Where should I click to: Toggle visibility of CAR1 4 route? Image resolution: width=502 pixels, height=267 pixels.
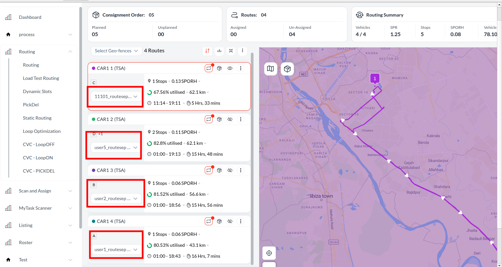tap(230, 221)
